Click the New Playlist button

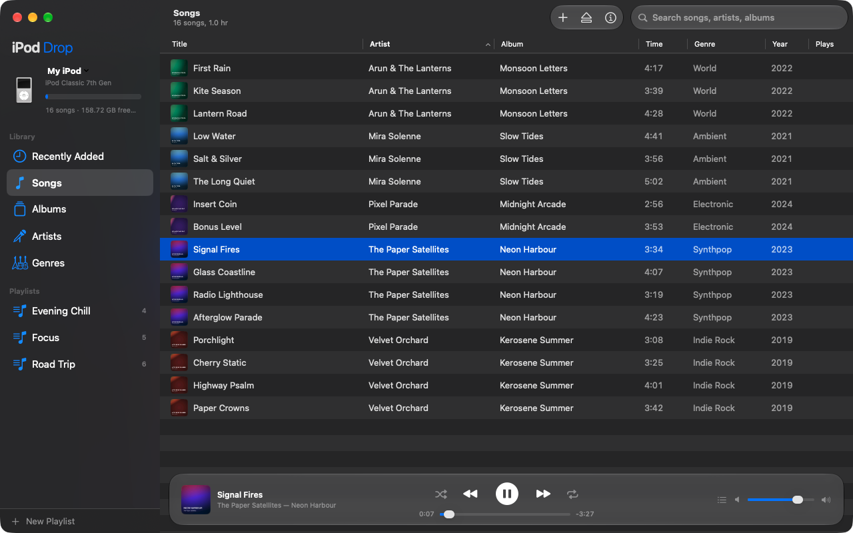tap(43, 522)
